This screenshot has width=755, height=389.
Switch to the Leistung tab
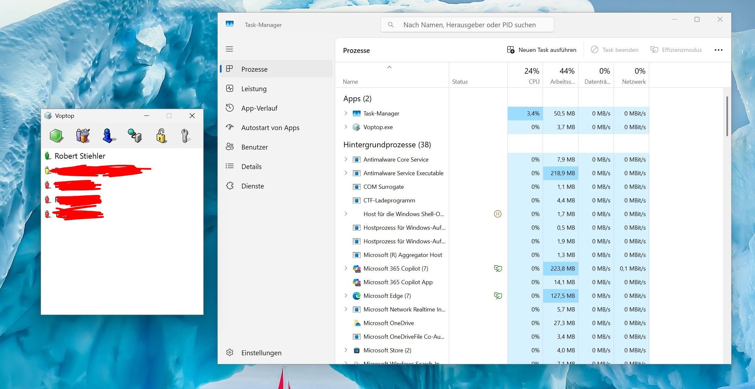coord(254,89)
